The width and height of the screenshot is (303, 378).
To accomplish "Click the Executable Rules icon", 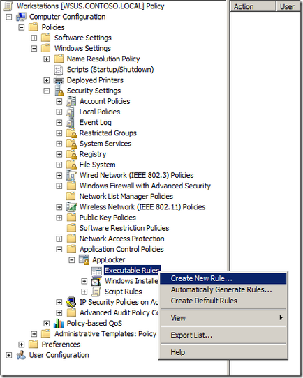I will tap(96, 271).
